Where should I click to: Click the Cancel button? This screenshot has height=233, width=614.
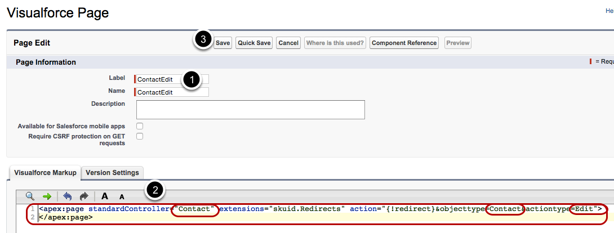pyautogui.click(x=288, y=43)
